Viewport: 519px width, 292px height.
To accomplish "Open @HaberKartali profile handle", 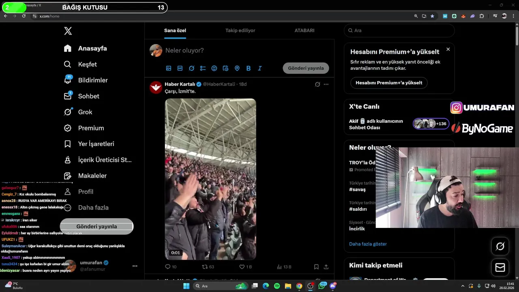I will (219, 84).
